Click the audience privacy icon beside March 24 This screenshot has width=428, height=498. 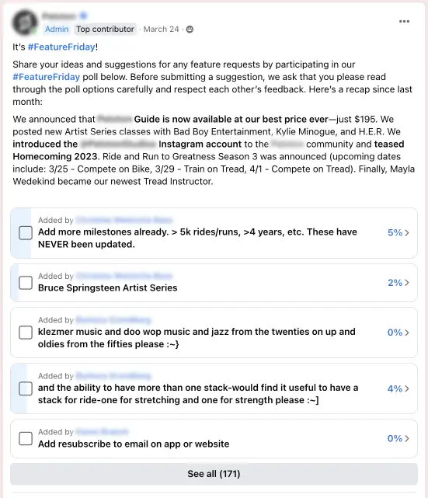tap(190, 30)
